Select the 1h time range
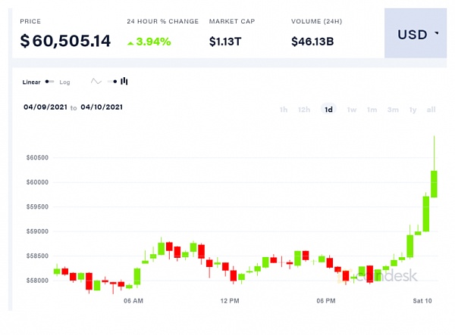The image size is (455, 335). [x=284, y=110]
